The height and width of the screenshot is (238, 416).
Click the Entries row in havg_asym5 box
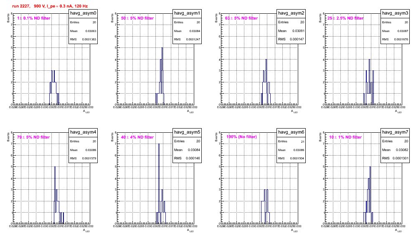(187, 141)
